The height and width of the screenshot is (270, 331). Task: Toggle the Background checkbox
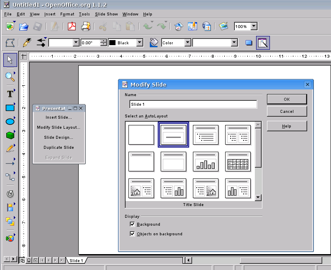132,224
